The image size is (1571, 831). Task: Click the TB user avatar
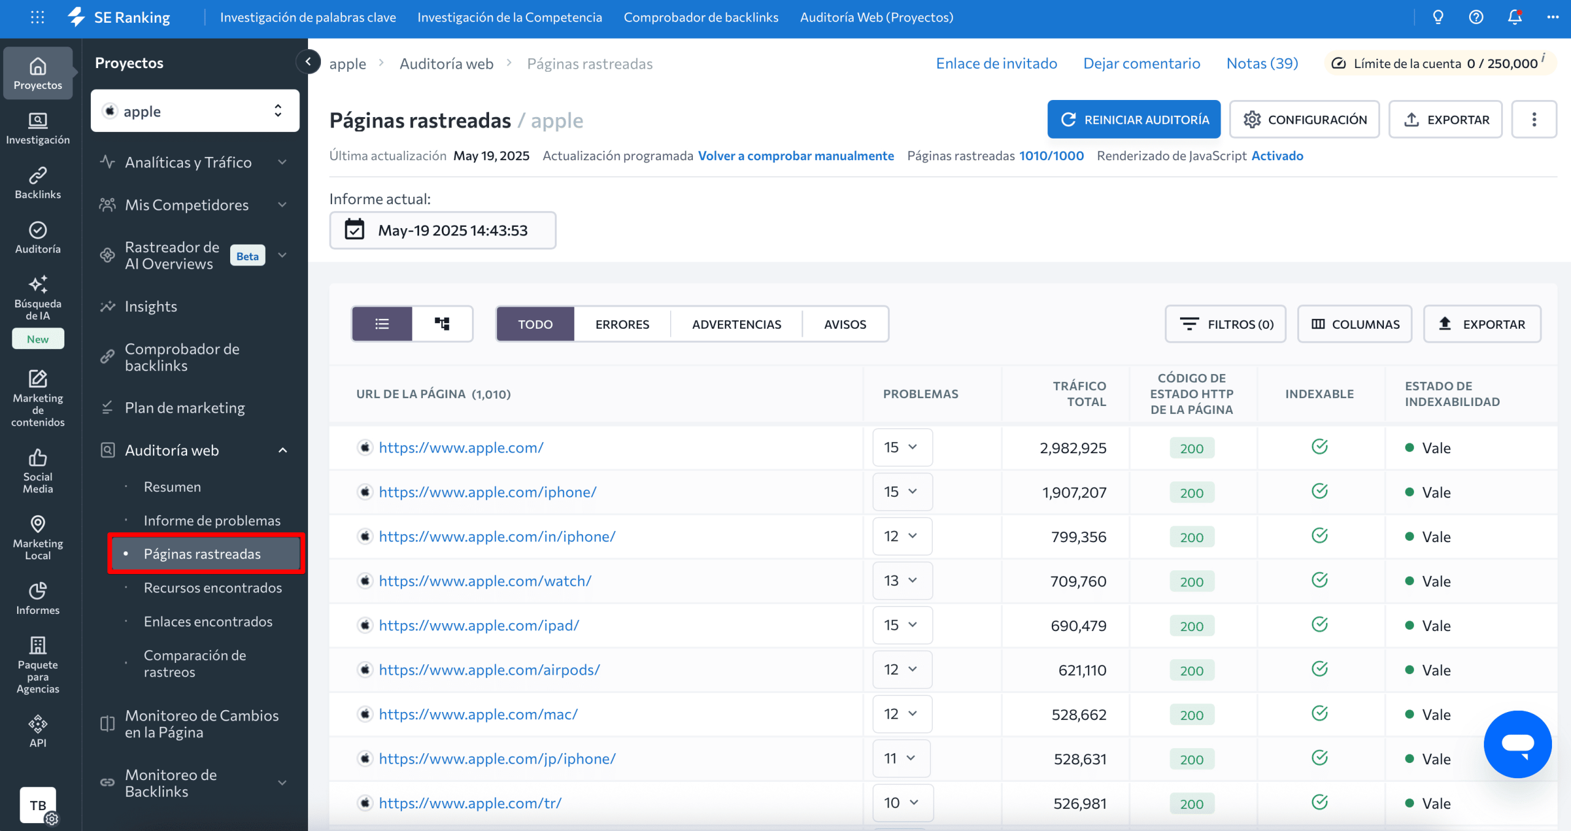[x=38, y=805]
